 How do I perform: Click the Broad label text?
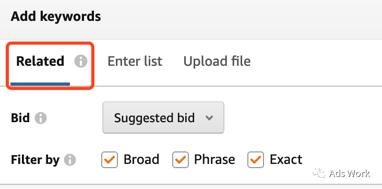click(141, 159)
